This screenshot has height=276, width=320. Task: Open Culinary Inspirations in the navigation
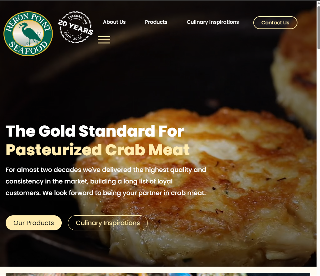pos(213,22)
